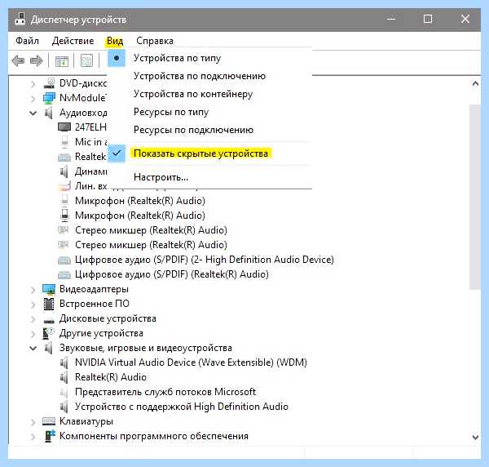
Task: Open the Действие menu
Action: point(73,41)
